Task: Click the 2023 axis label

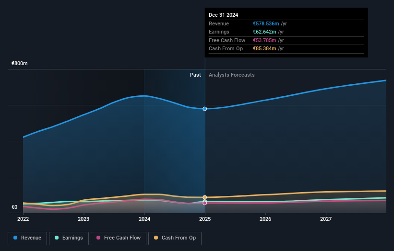Action: point(84,219)
